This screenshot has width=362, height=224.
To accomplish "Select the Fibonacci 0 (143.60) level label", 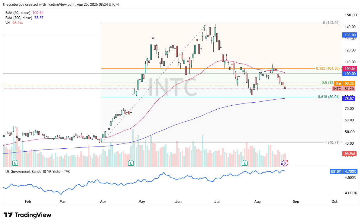I will (x=331, y=23).
